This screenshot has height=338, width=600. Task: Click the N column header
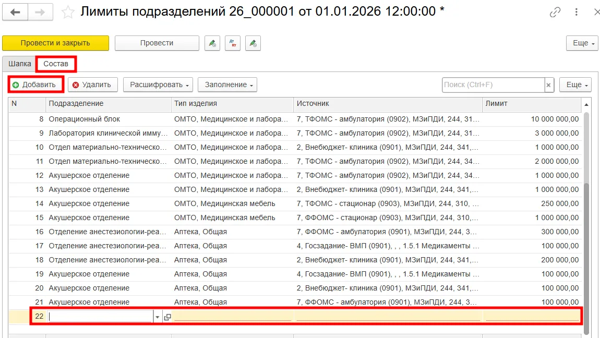(27, 104)
